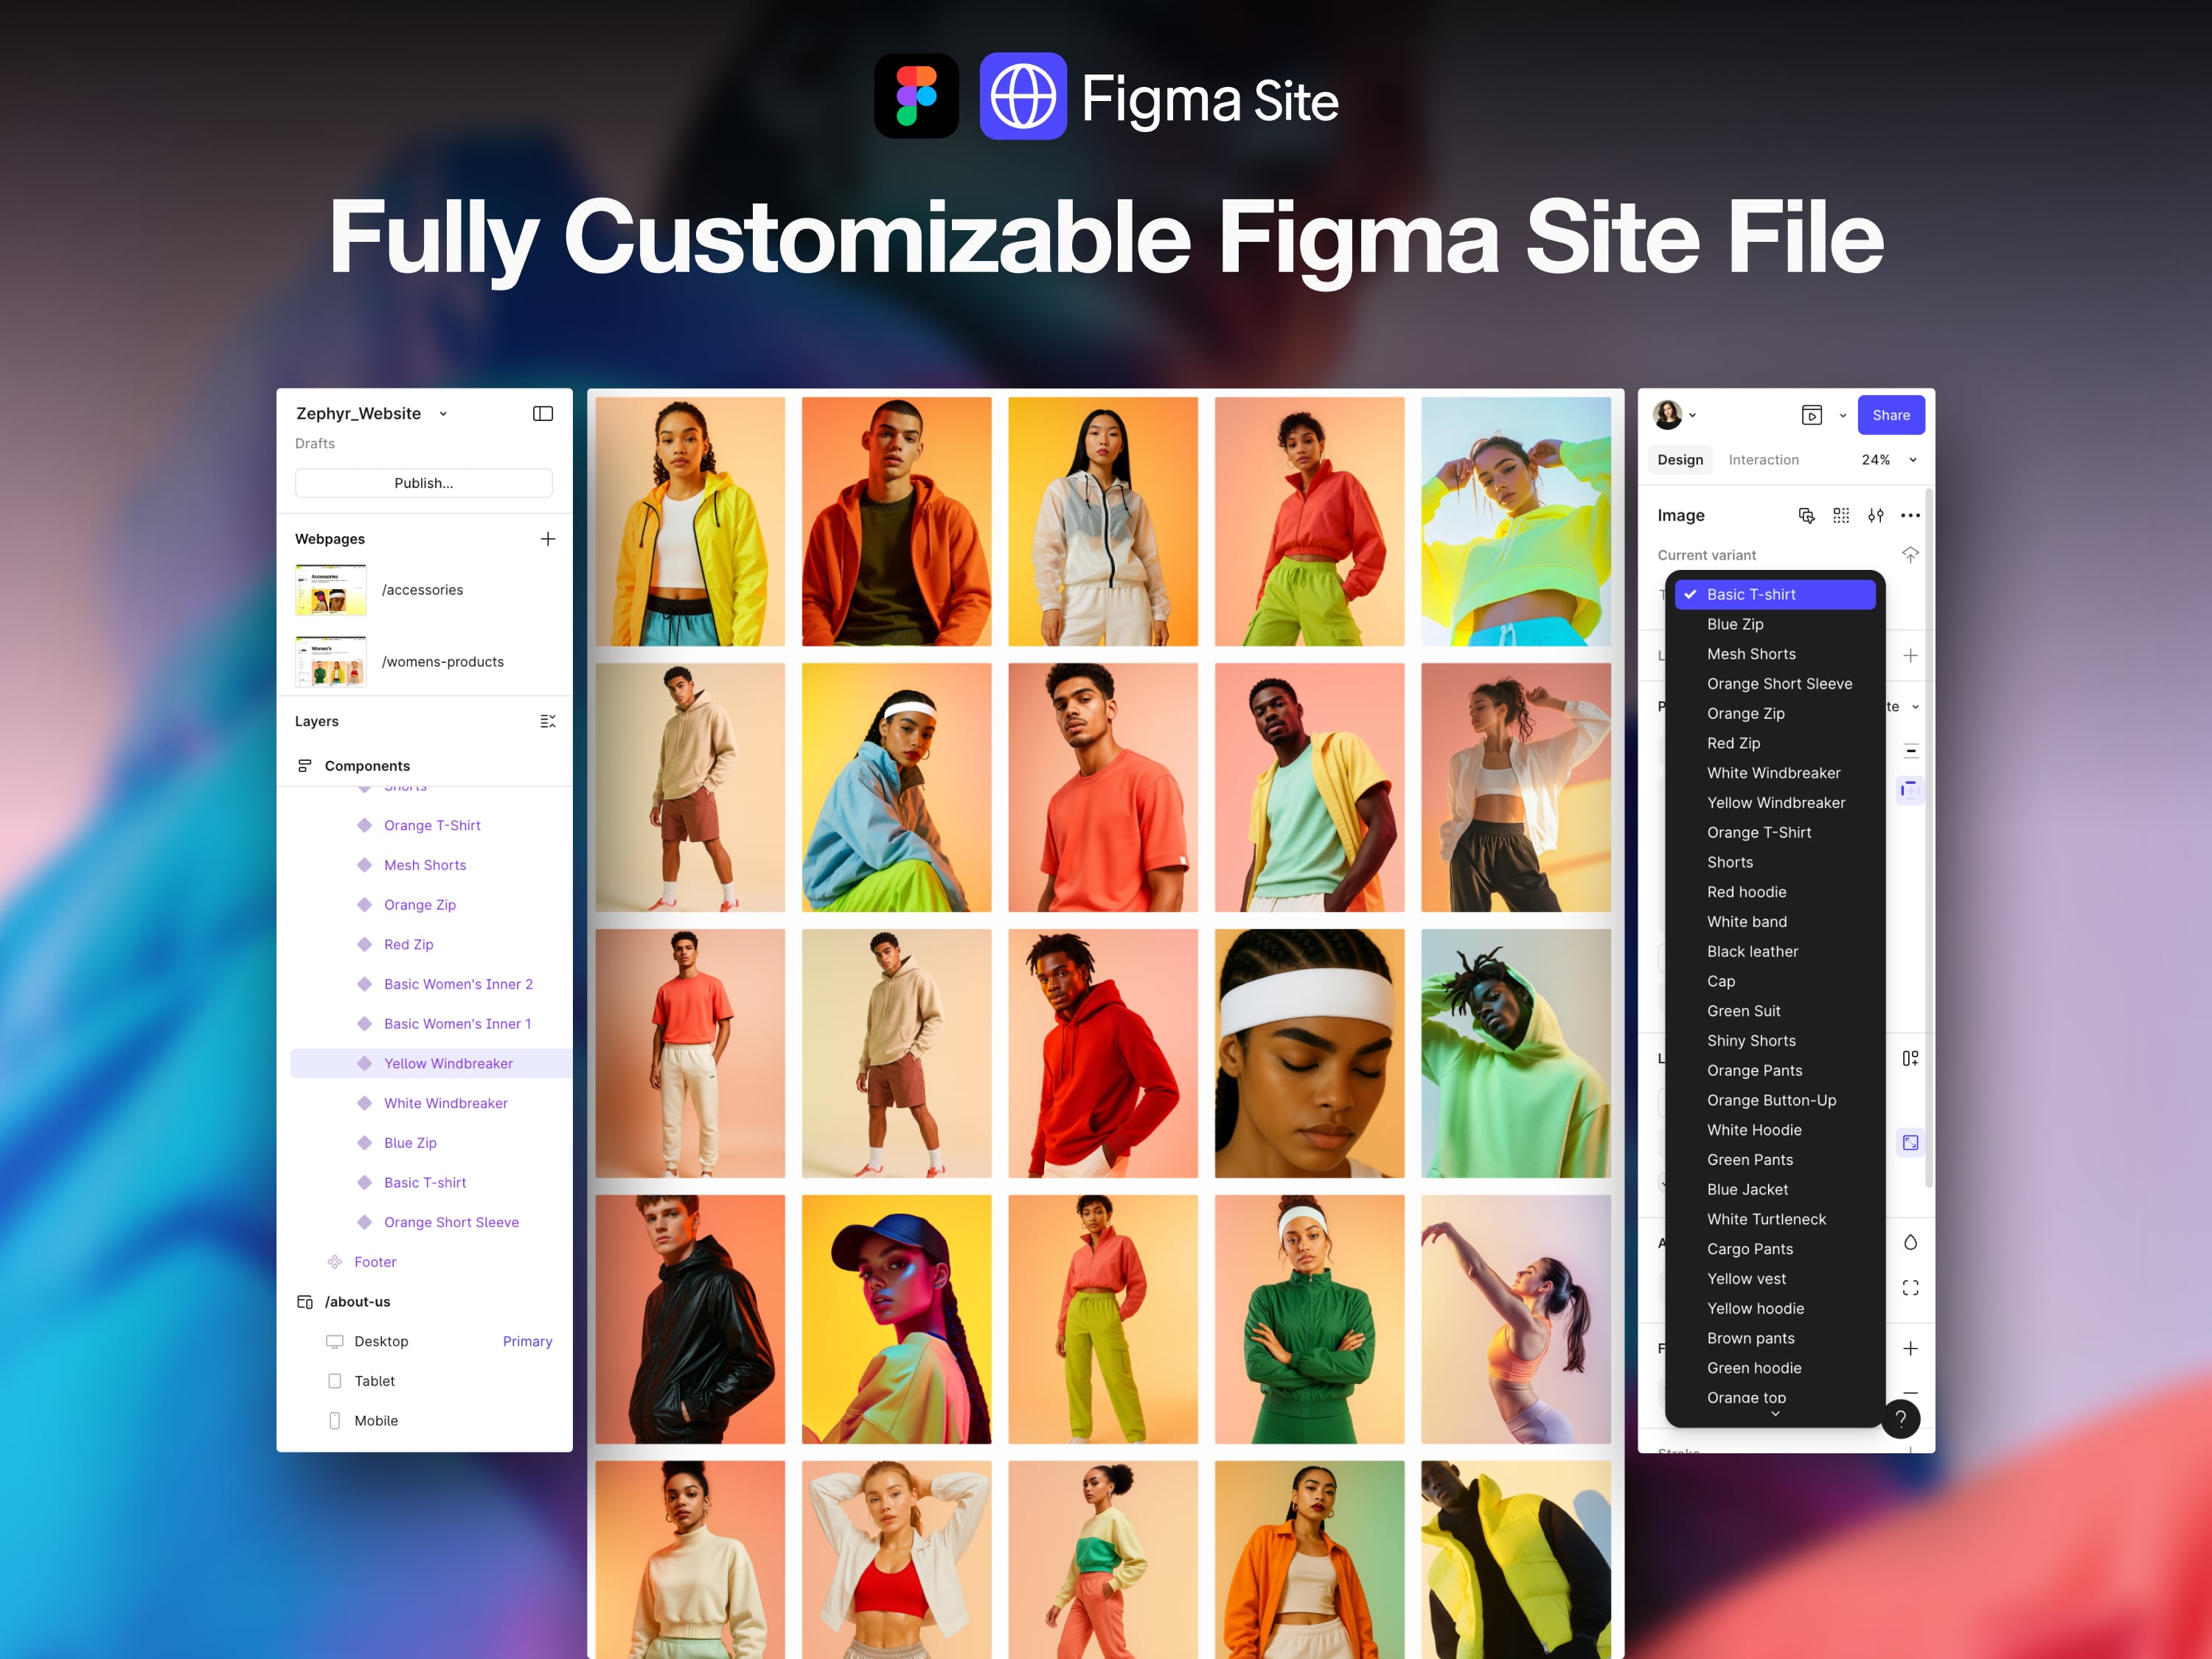The height and width of the screenshot is (1659, 2212).
Task: Open the /accessories webpage thumbnail
Action: tap(331, 590)
